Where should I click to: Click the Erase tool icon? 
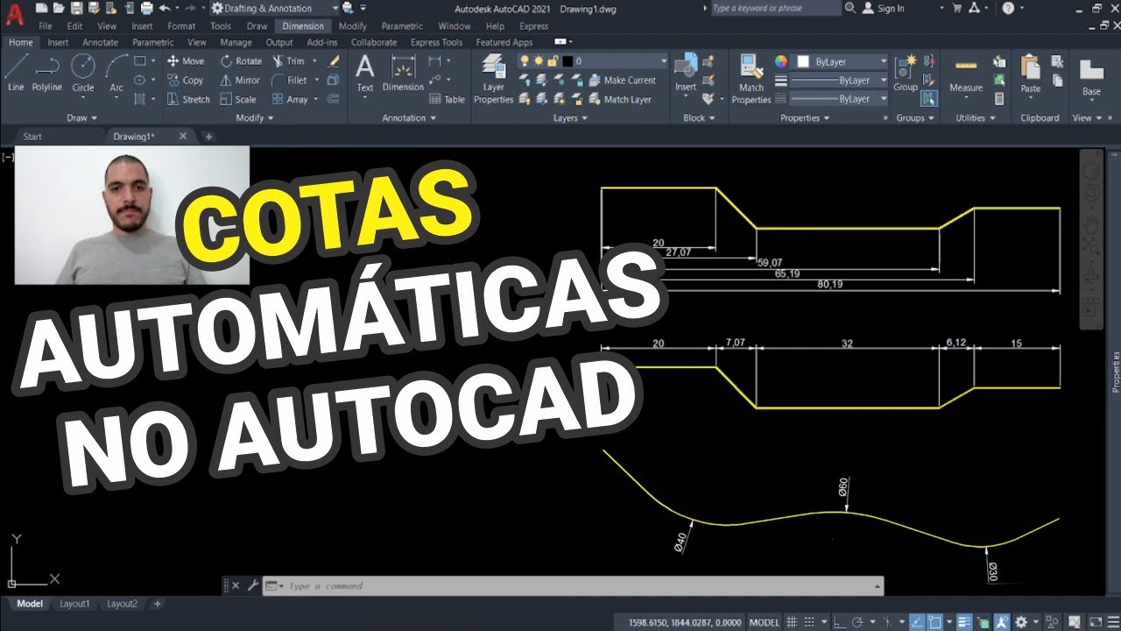coord(333,61)
